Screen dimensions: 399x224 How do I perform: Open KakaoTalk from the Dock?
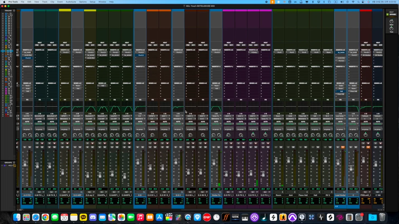(83, 217)
